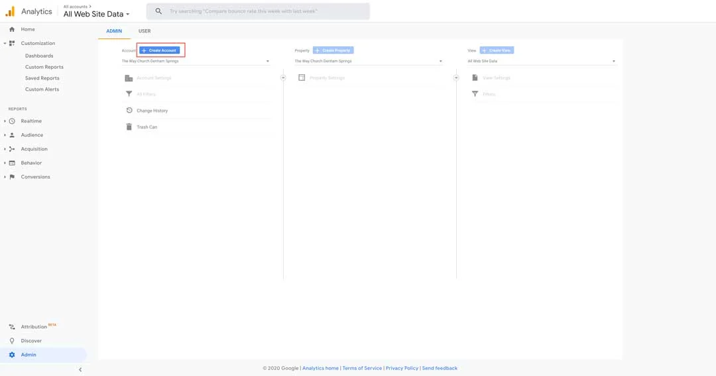716x376 pixels.
Task: Open Custom Alerts in the sidebar
Action: (42, 89)
